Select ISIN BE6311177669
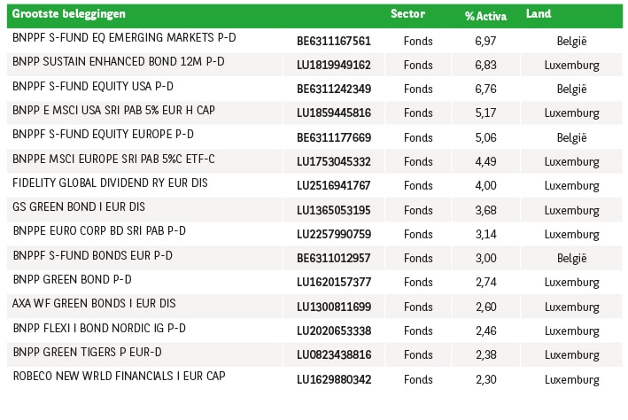Viewport: 628px width, 420px height. point(334,138)
